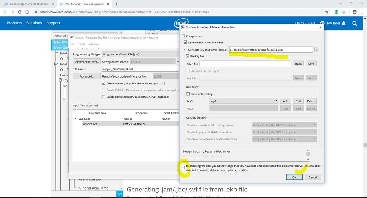The image size is (367, 198).
Task: Open the browser home page icon
Action: pyautogui.click(x=27, y=12)
